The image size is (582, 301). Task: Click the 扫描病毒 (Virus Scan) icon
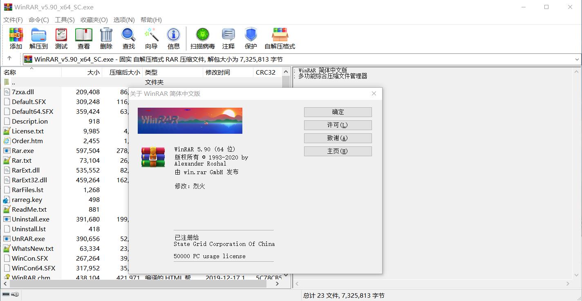click(202, 35)
